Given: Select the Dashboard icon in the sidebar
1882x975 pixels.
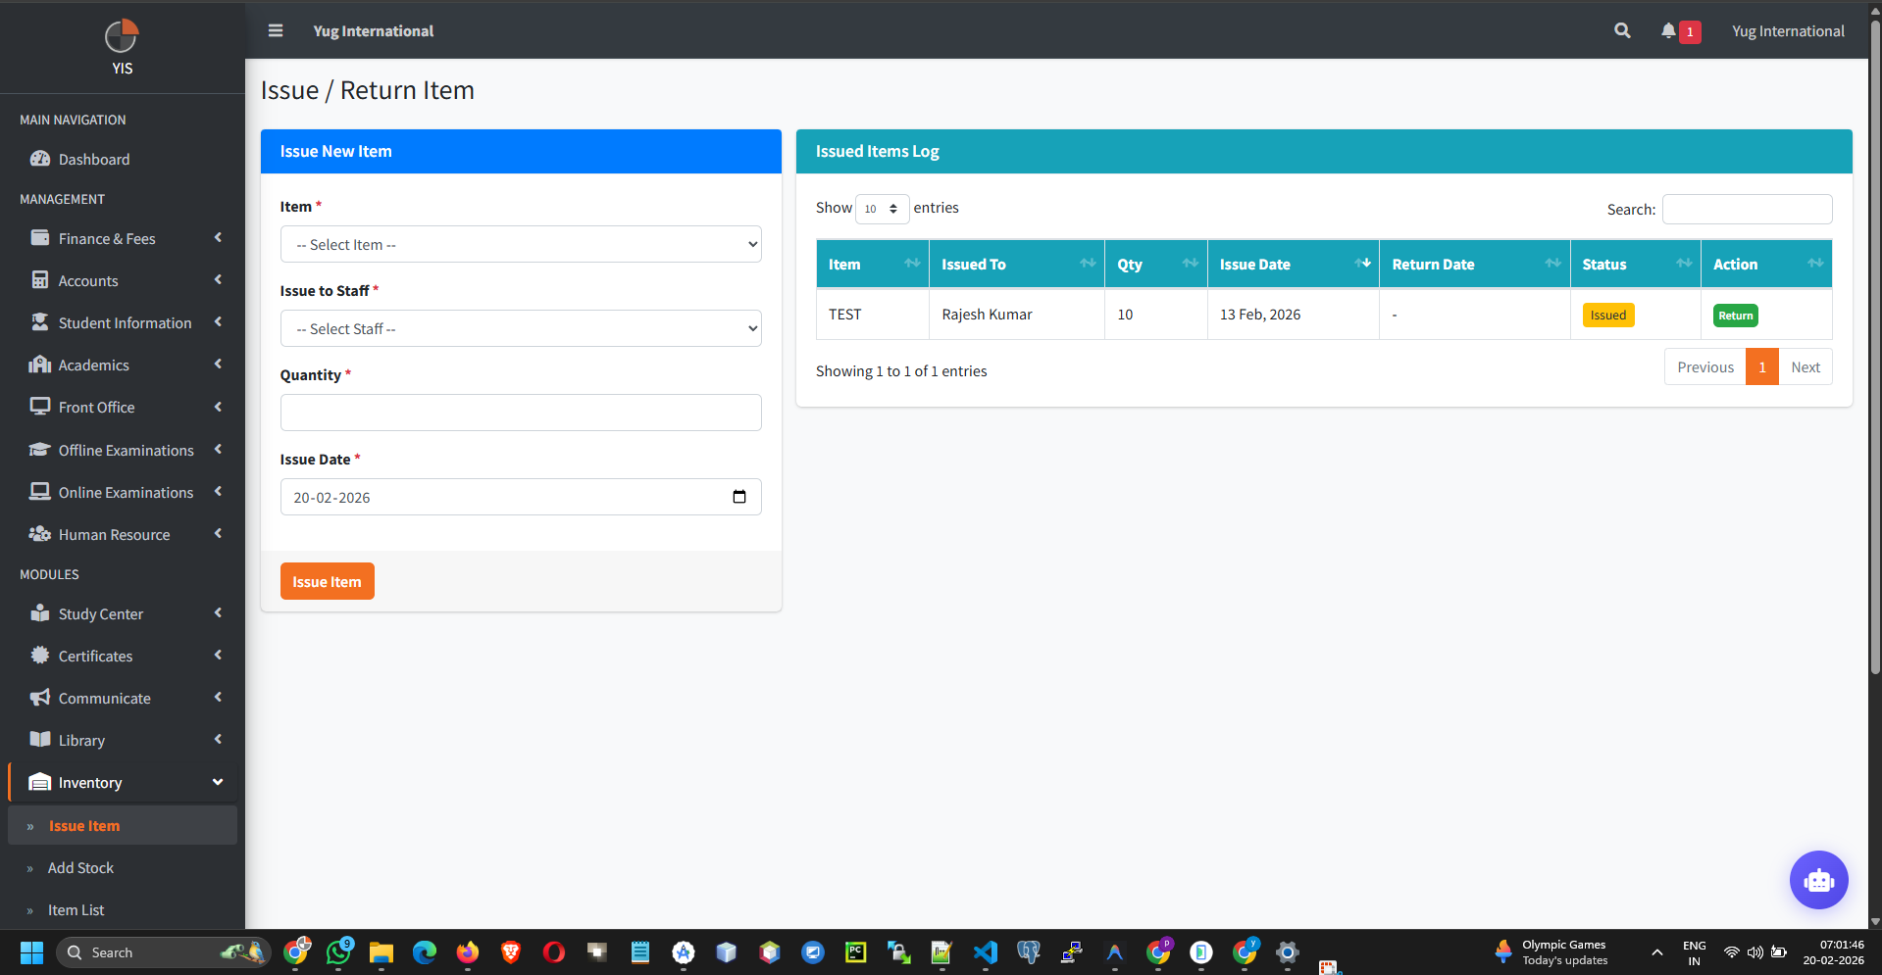Looking at the screenshot, I should click(40, 159).
